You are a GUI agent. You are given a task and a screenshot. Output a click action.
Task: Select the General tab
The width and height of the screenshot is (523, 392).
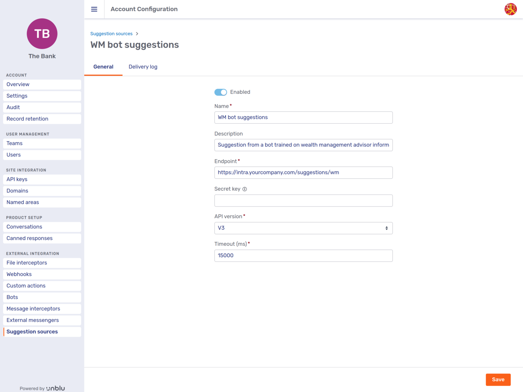point(103,67)
